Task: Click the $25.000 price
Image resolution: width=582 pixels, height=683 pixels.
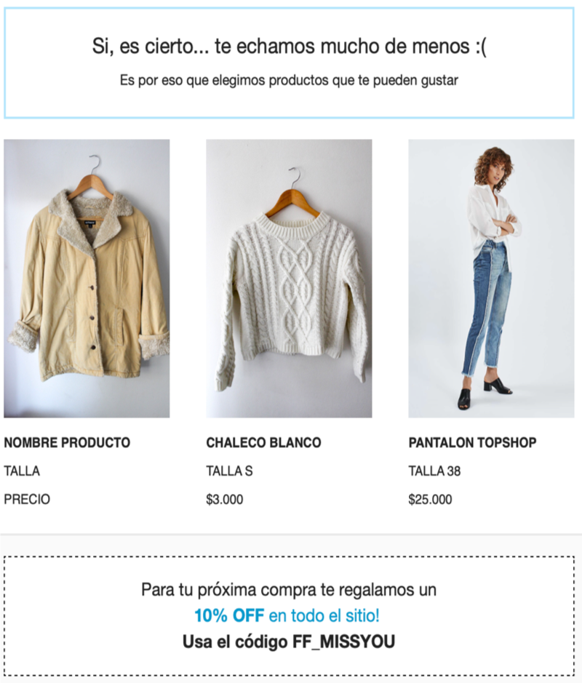Action: [x=430, y=499]
